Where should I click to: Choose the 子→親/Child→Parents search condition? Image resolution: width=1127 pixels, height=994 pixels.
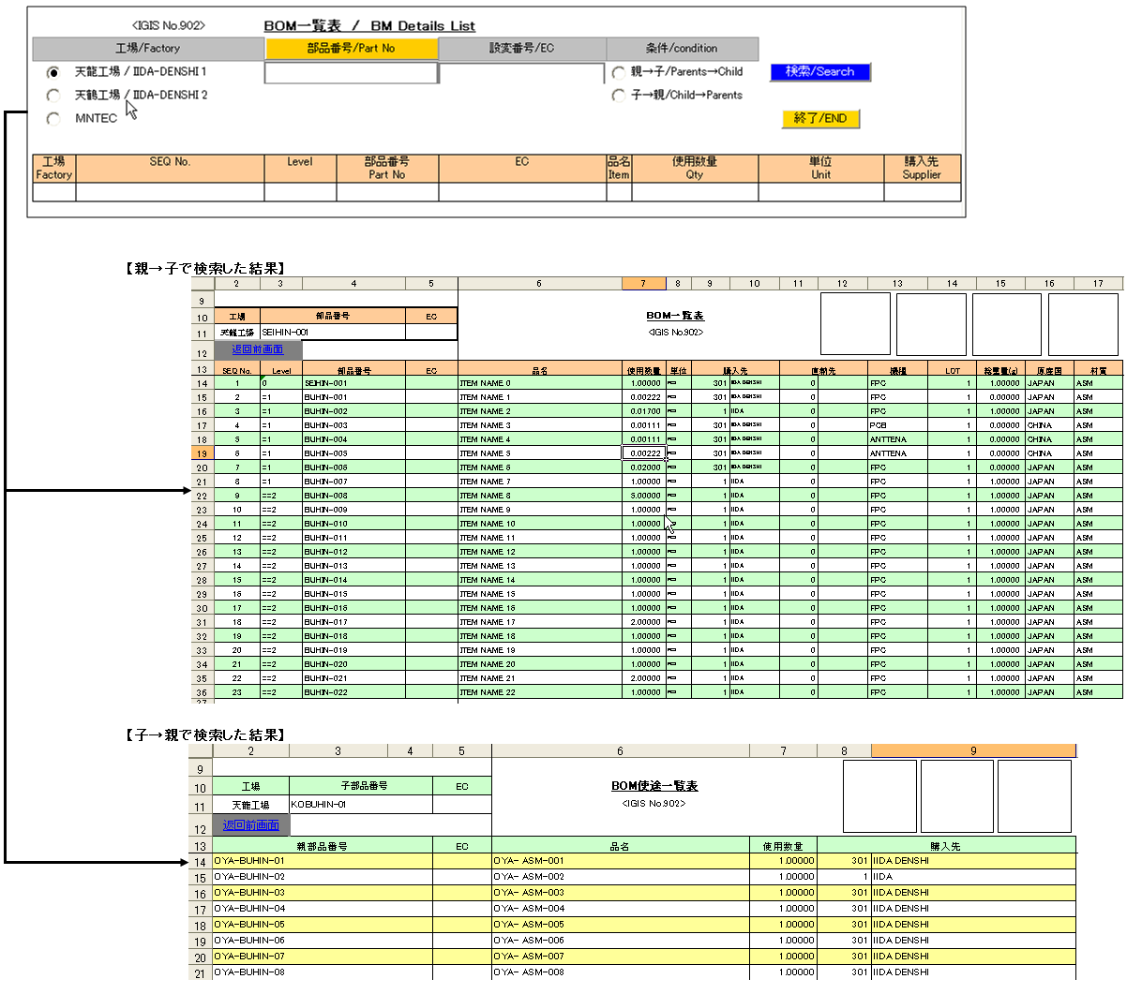pos(618,96)
